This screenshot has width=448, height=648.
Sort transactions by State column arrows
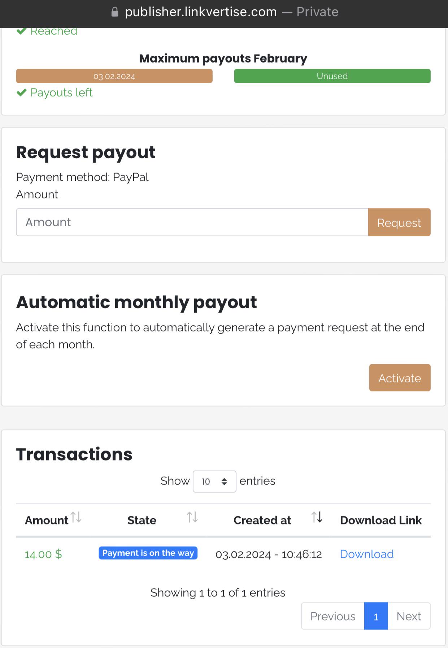click(192, 518)
